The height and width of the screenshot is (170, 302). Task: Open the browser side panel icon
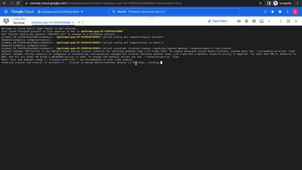click(x=268, y=3)
